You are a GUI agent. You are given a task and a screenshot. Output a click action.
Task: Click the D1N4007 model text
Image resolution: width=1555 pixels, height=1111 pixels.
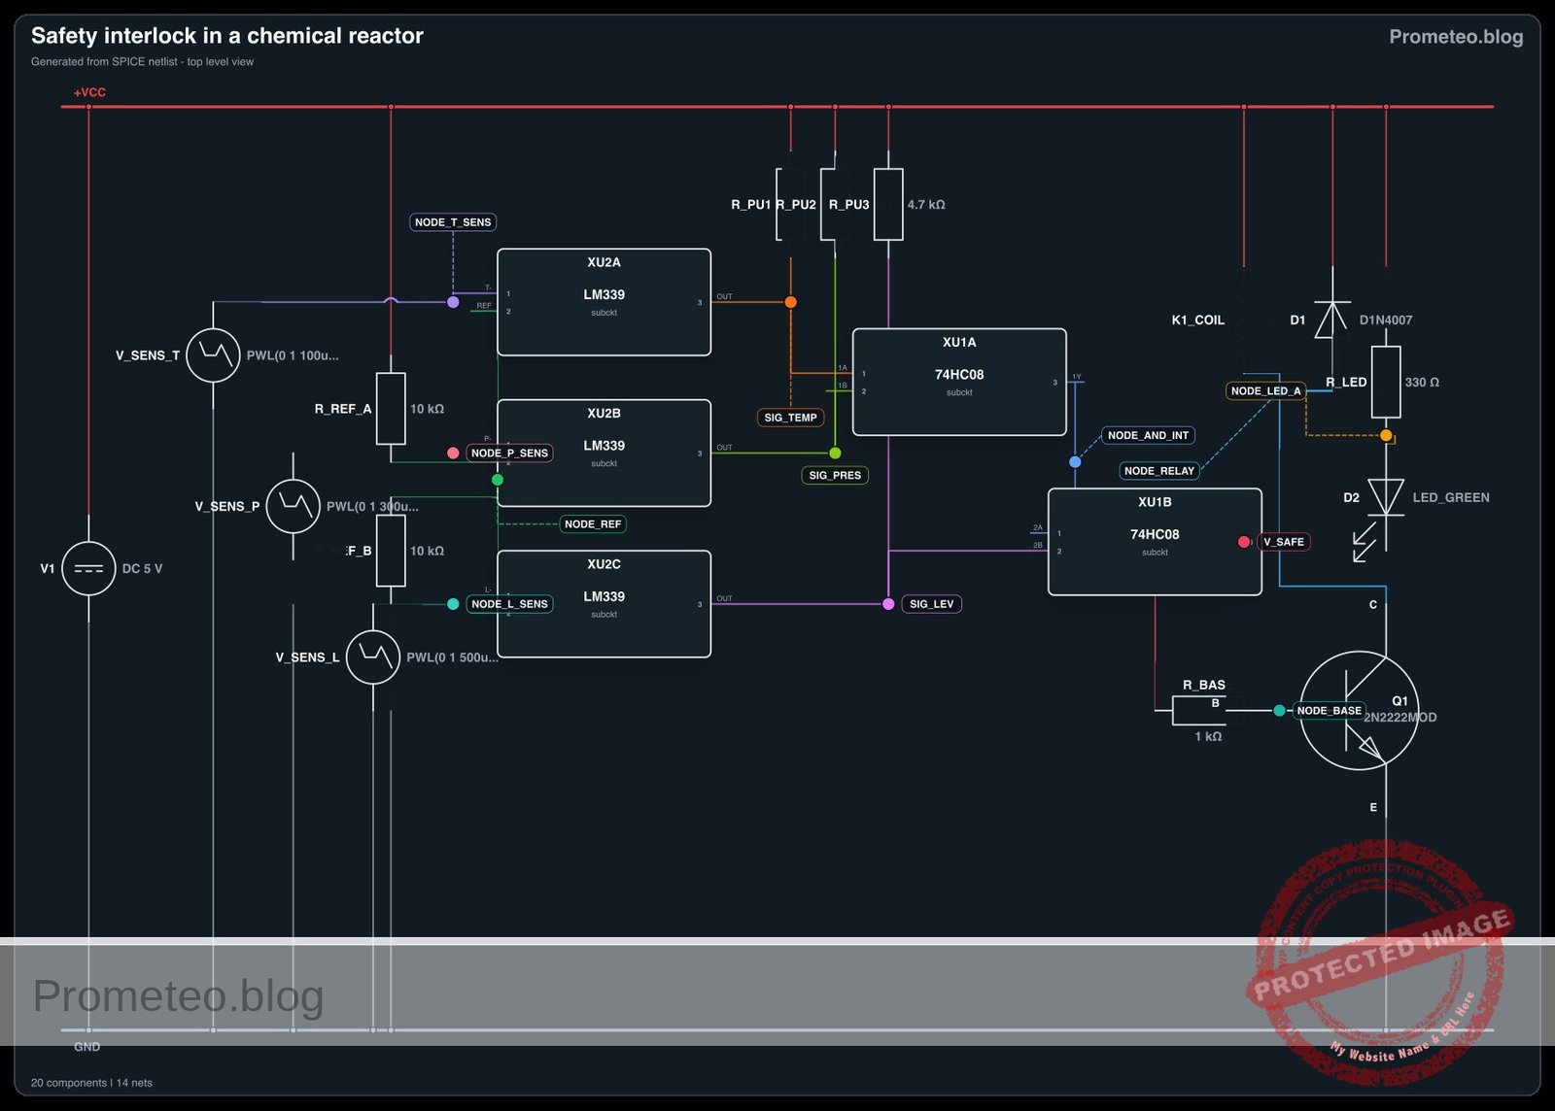(x=1385, y=320)
